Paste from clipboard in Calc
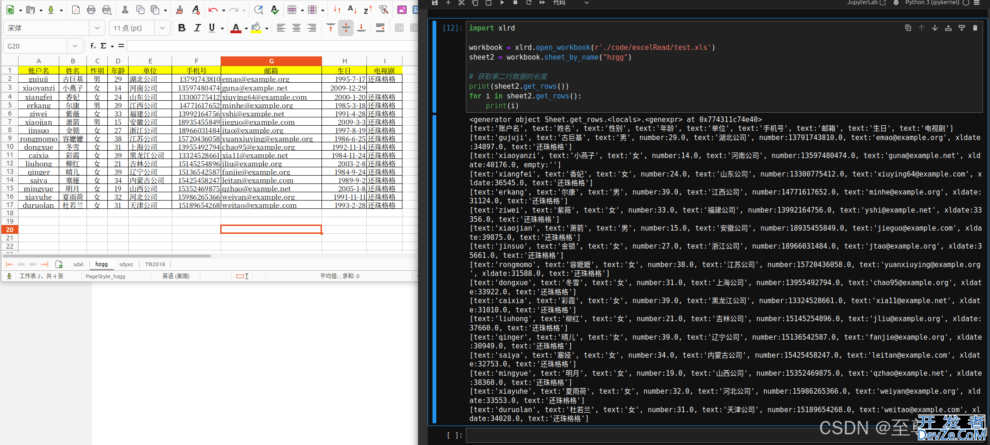The image size is (990, 445). (x=155, y=10)
